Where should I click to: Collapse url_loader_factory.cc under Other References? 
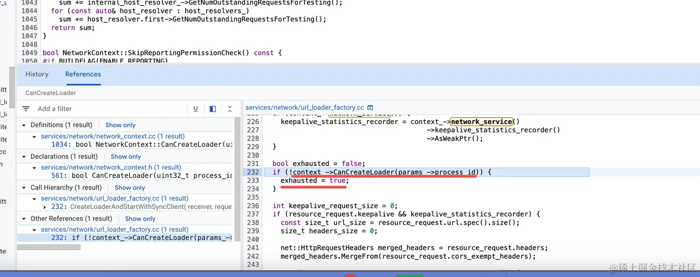[x=34, y=230]
